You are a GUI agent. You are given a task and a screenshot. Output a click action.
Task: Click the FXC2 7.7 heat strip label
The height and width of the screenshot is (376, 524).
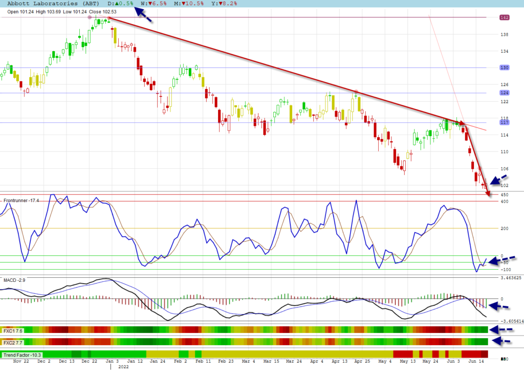click(x=13, y=343)
